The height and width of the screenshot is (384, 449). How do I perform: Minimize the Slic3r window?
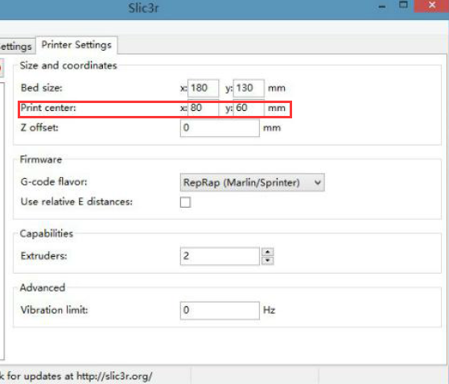tap(382, 6)
